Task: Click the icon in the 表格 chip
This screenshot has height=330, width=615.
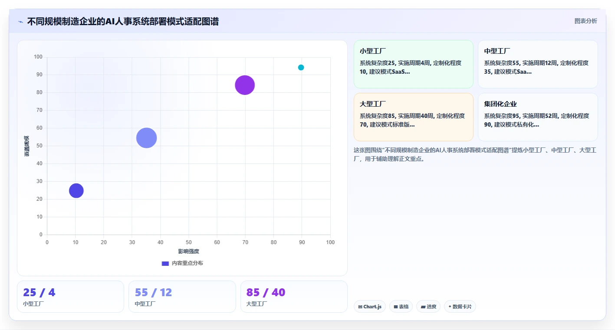Action: pyautogui.click(x=396, y=307)
